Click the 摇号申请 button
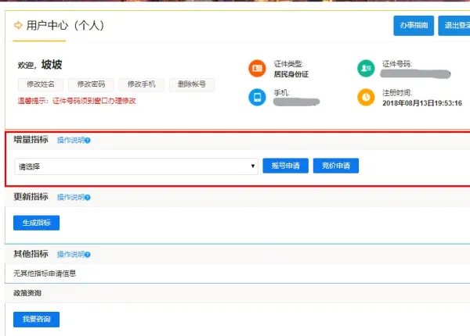The image size is (470, 336). (285, 166)
